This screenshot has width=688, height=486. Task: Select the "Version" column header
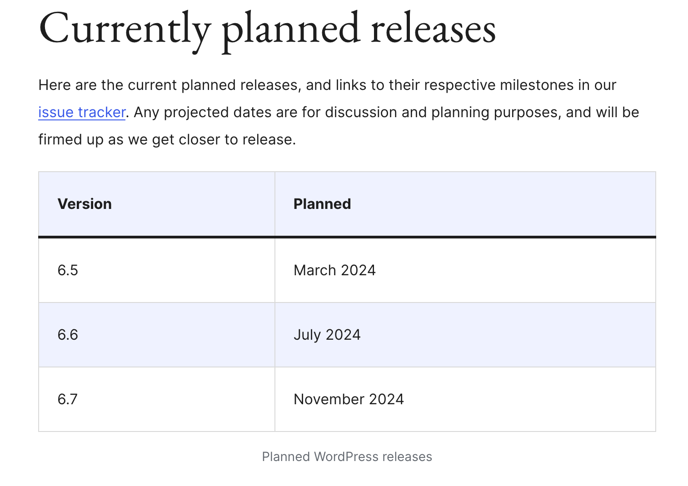[x=85, y=204]
